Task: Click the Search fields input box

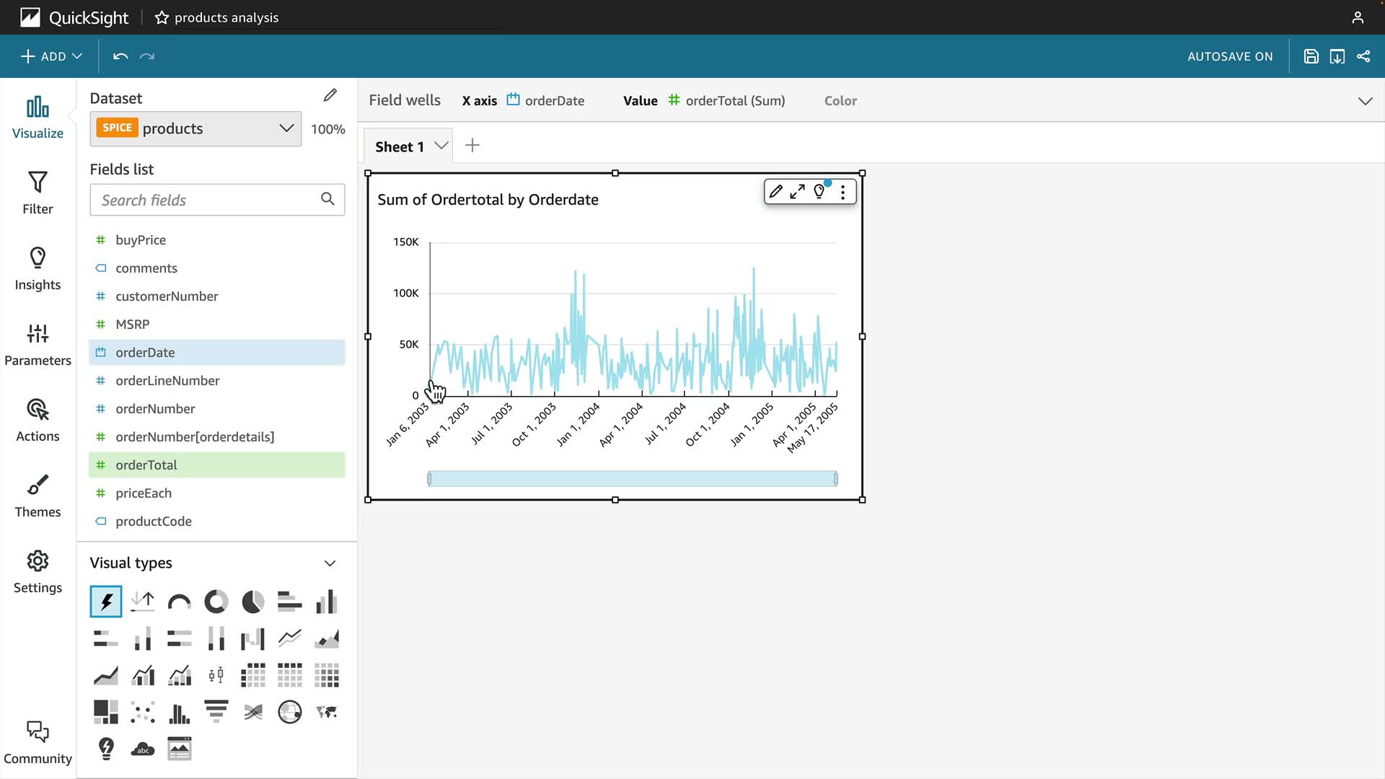Action: tap(208, 200)
